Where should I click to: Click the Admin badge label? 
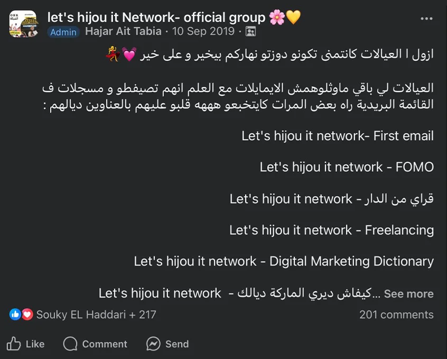coord(63,32)
